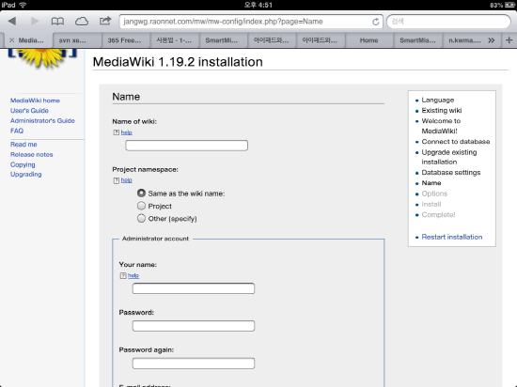Open the iCloud tabs cloud icon
This screenshot has height=387, width=517.
tap(82, 22)
